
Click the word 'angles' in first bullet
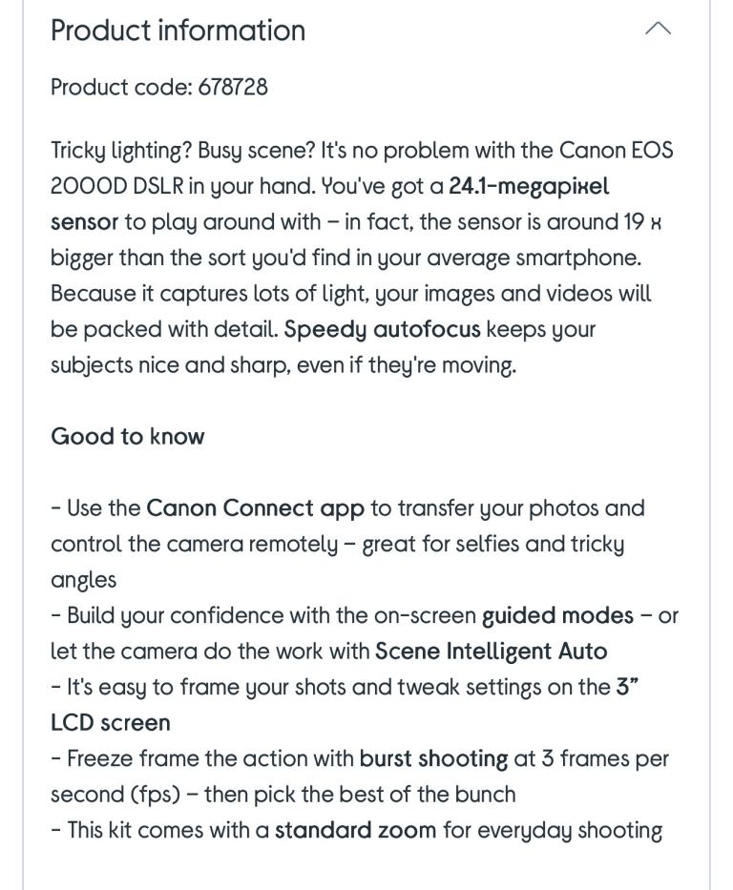[83, 581]
